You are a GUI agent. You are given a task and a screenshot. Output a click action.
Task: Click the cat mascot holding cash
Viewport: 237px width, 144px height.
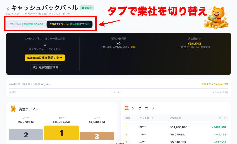(216, 17)
